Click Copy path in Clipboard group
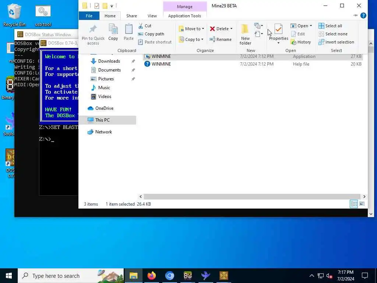 coord(151,34)
